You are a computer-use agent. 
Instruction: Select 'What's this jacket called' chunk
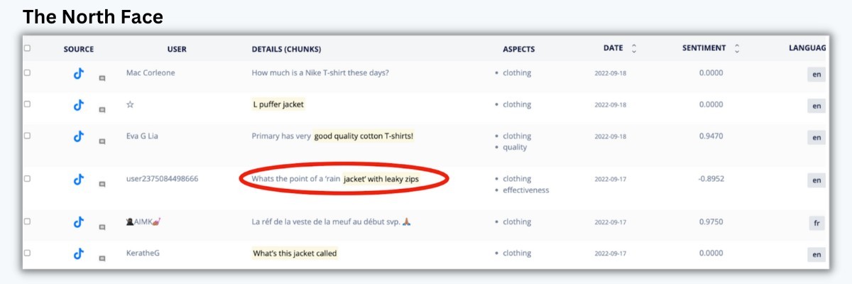click(295, 253)
